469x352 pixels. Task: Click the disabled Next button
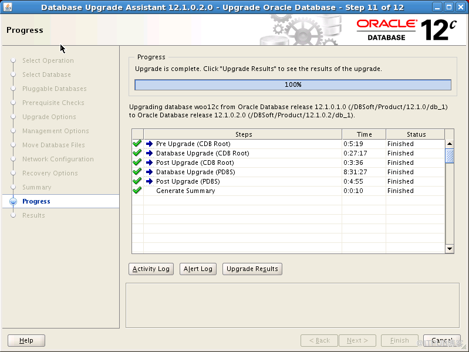357,340
